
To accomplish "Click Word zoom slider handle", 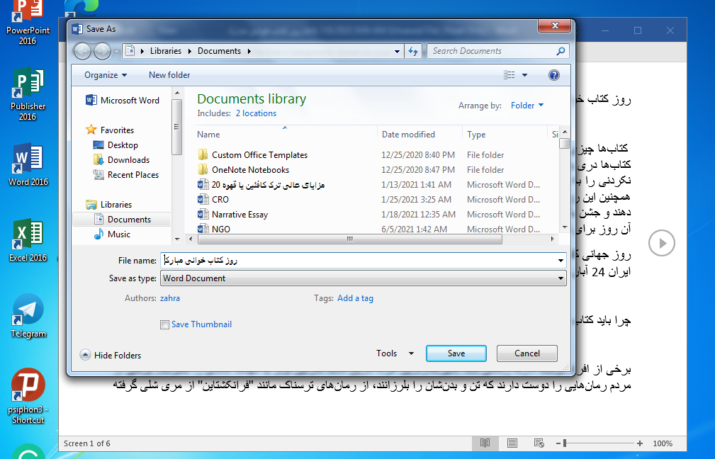I will (565, 443).
